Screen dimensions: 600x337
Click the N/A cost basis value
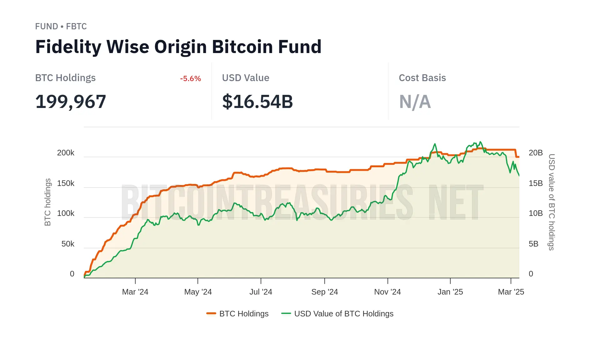(x=415, y=102)
